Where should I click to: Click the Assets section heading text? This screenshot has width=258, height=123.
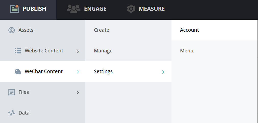(26, 30)
